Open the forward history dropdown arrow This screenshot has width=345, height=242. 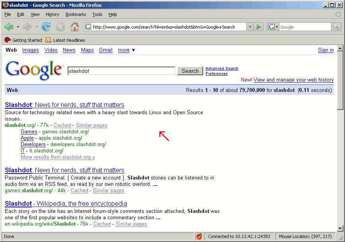click(37, 27)
